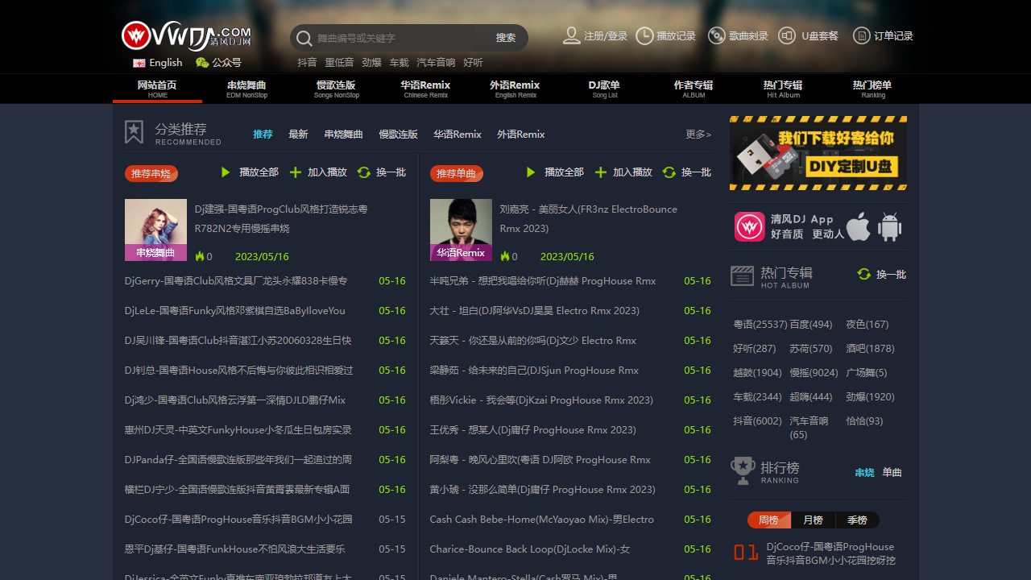Click the clock icon for 播放记录

(644, 35)
